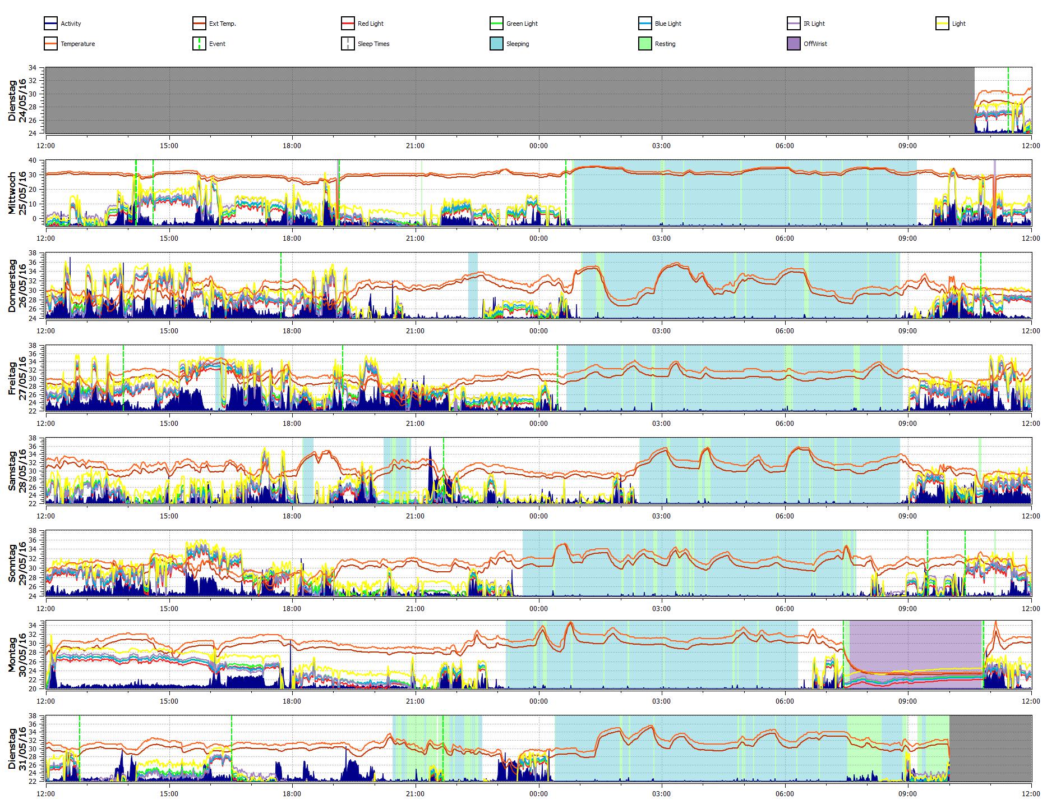Click the Green Light legend swatch

tap(497, 24)
